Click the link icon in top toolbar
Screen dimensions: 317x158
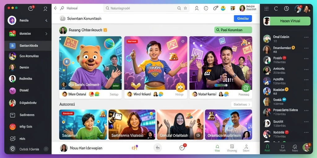click(x=216, y=8)
